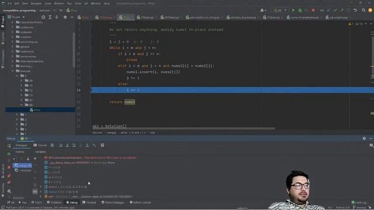Image resolution: width=374 pixels, height=210 pixels.
Task: Run the current configuration with the green play icon
Action: click(293, 10)
